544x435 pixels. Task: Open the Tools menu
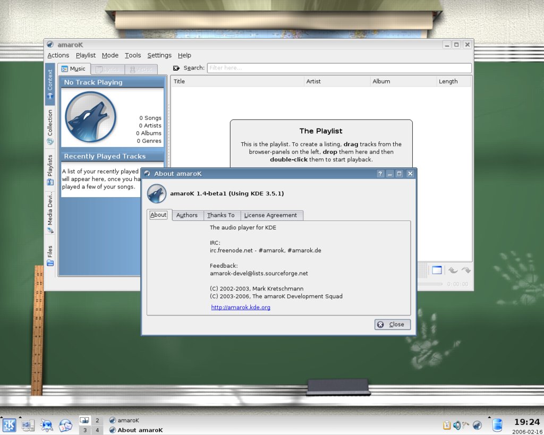(133, 55)
